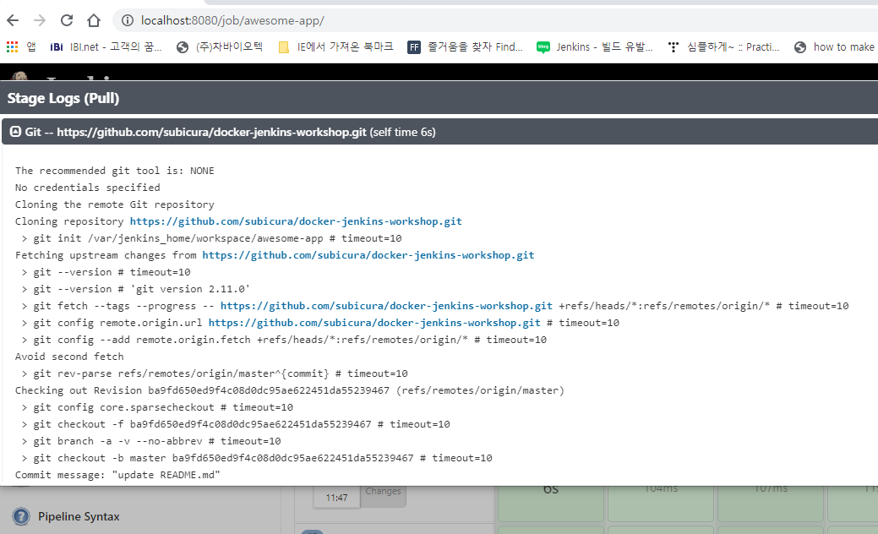Open the Jenkins 빌드 유발 bookmark
This screenshot has width=878, height=534.
[x=595, y=47]
